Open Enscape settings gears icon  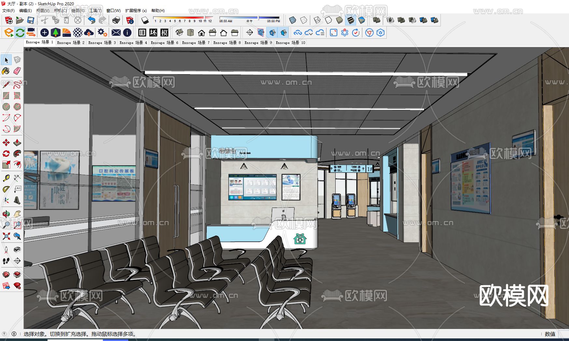(x=102, y=33)
